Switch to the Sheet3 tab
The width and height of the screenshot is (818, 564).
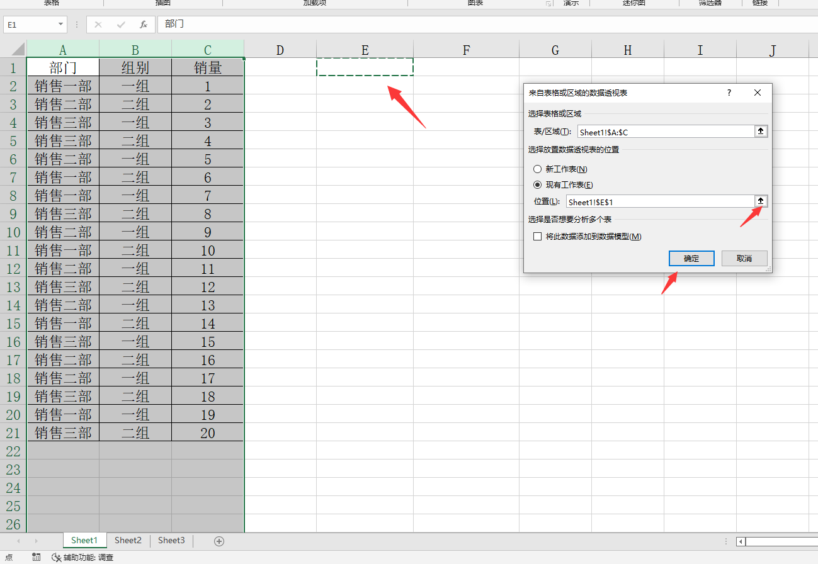coord(171,541)
